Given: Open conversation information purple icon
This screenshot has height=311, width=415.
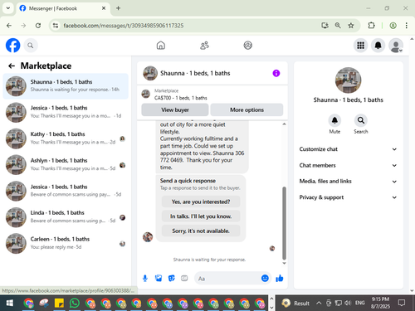Looking at the screenshot, I should click(276, 73).
